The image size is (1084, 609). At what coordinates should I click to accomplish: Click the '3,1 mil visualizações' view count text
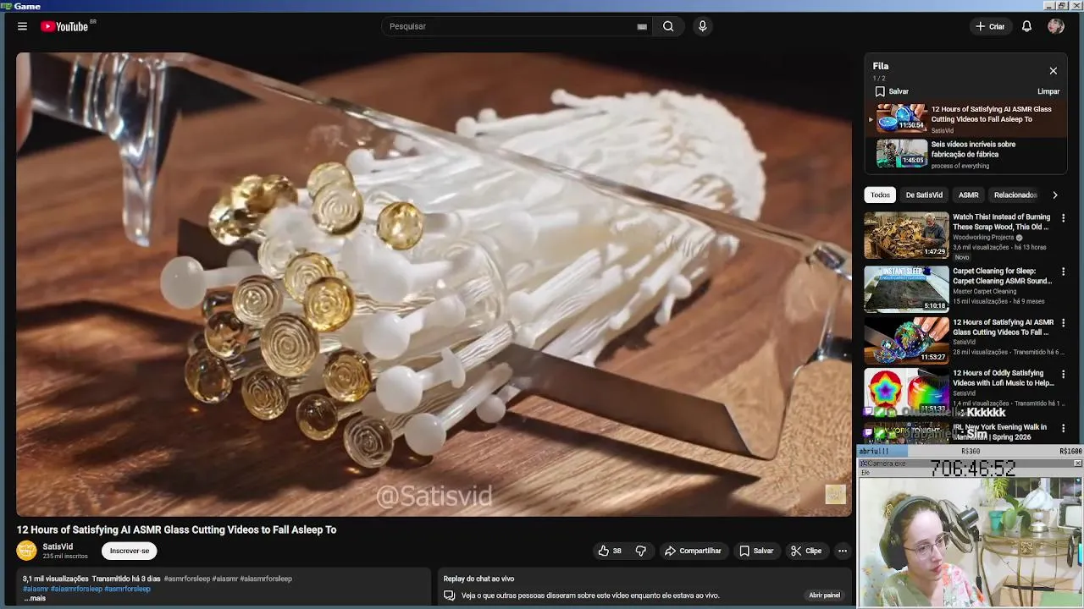tap(55, 579)
